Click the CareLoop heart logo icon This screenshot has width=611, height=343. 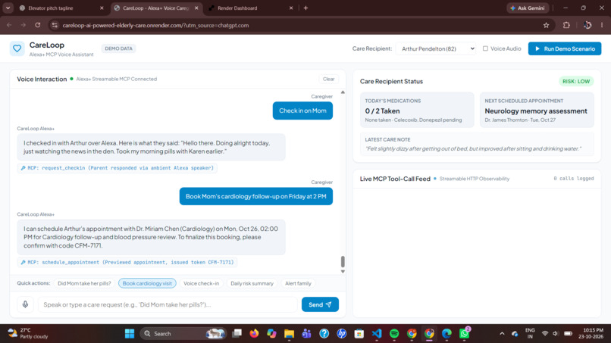click(x=17, y=48)
